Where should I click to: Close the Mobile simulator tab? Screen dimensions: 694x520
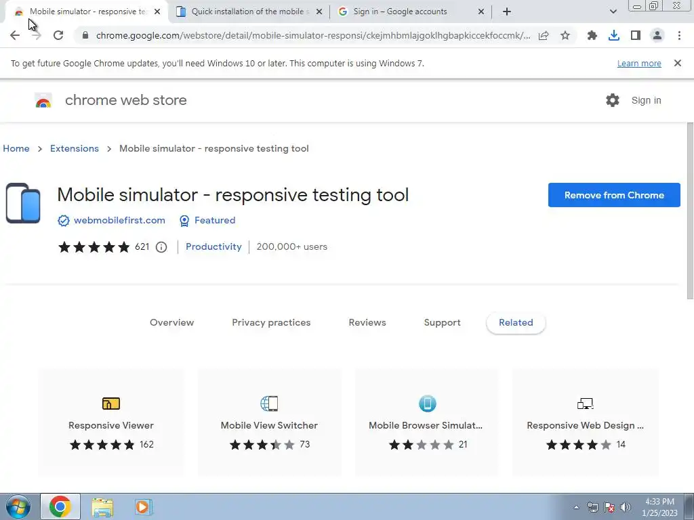(157, 12)
